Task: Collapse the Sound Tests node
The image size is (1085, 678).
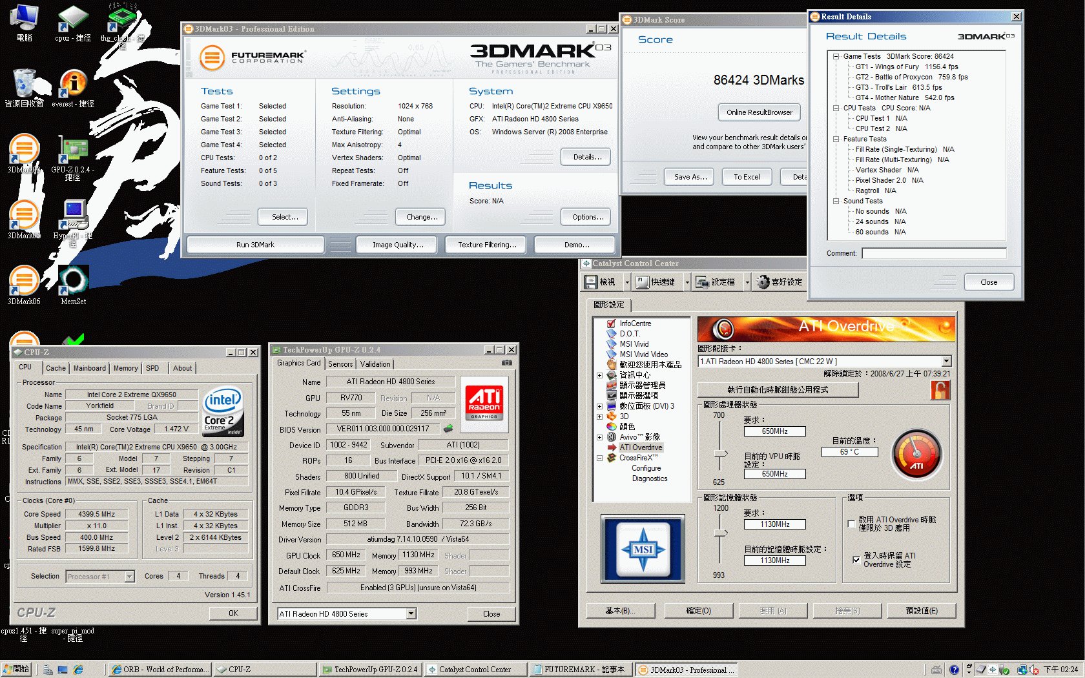Action: tap(836, 201)
